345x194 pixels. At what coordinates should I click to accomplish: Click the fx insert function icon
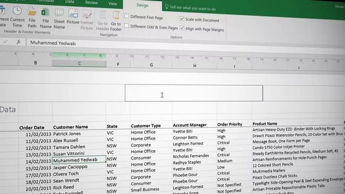click(x=19, y=41)
